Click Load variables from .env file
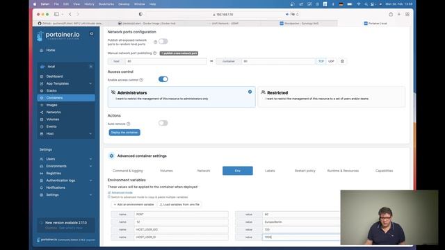The width and height of the screenshot is (445, 250). pos(179,204)
